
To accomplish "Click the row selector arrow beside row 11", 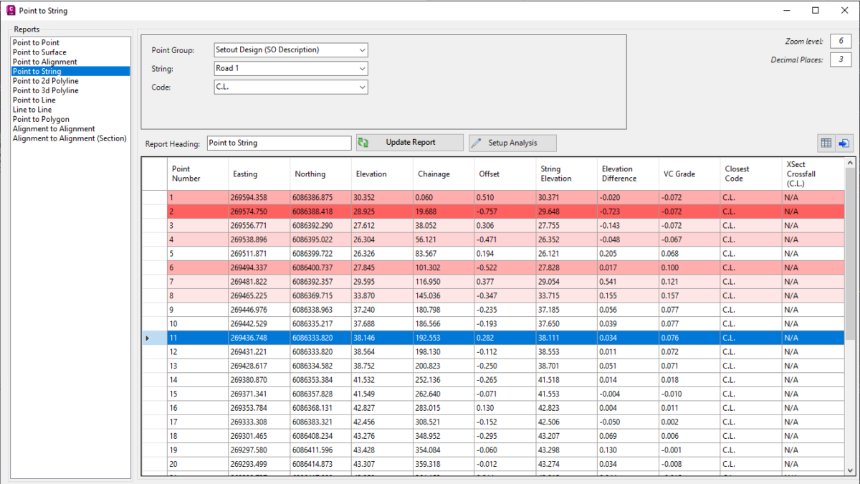I will click(x=148, y=338).
